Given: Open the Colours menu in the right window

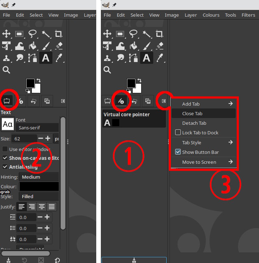Looking at the screenshot, I should coord(211,15).
